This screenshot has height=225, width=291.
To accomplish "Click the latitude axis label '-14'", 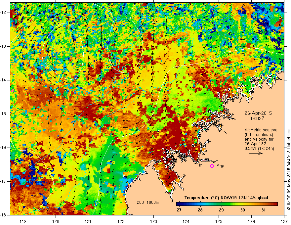I will coord(3,80).
